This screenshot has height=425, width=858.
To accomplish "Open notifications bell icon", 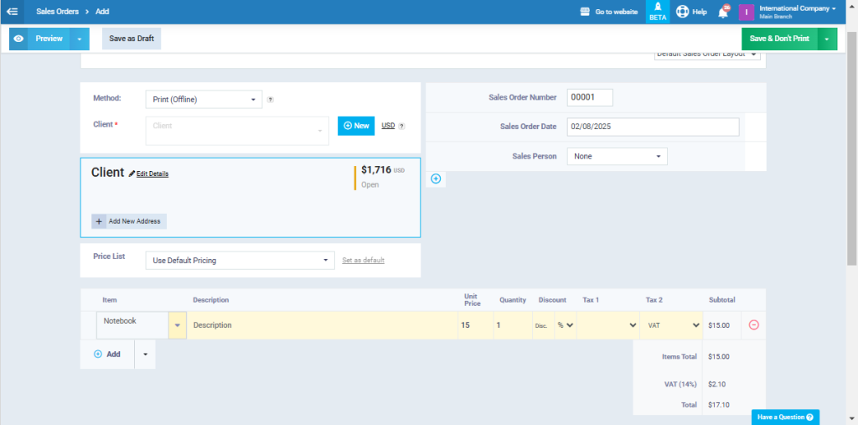I will [723, 12].
